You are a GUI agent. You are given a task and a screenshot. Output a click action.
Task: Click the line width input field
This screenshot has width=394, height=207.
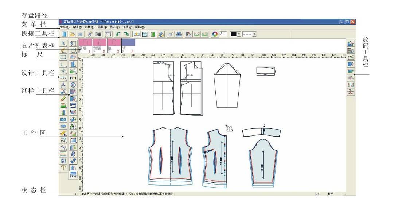pyautogui.click(x=223, y=34)
